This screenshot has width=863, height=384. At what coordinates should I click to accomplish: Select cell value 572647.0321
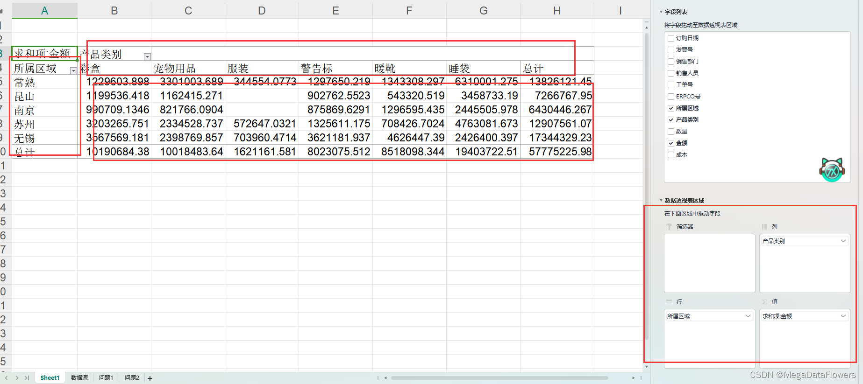tap(262, 124)
